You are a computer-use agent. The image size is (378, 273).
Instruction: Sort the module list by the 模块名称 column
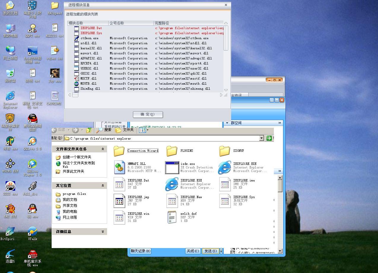(88, 23)
